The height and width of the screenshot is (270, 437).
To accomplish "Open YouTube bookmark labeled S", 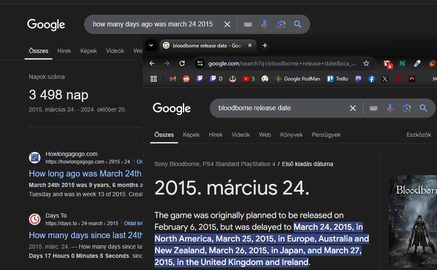I will (249, 79).
